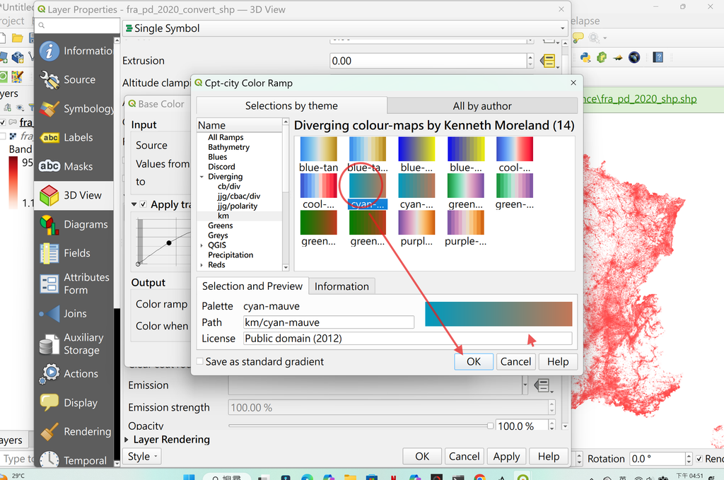Toggle the Apply transform curve checkbox
Screen dimensions: 724x480
(x=144, y=204)
